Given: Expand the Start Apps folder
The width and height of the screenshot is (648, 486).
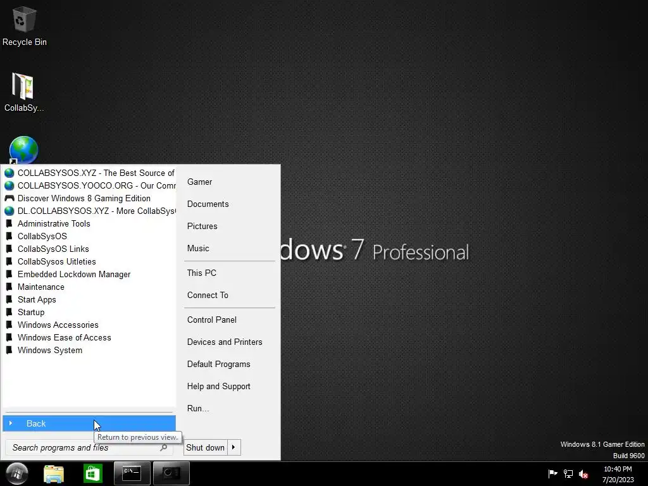Looking at the screenshot, I should click(89, 299).
